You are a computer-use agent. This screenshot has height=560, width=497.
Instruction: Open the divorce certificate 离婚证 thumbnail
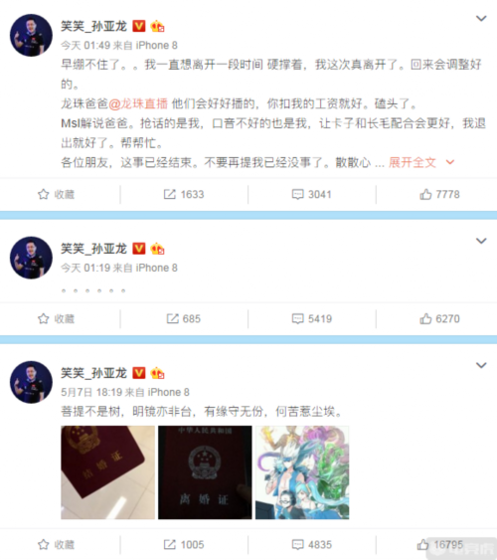click(205, 472)
